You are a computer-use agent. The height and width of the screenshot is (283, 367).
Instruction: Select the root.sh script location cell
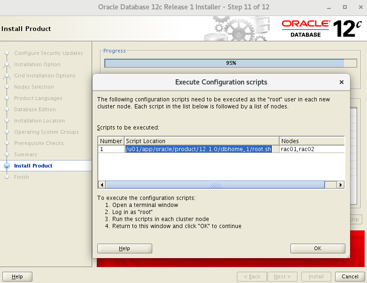tap(198, 149)
